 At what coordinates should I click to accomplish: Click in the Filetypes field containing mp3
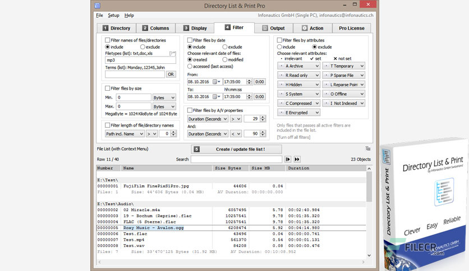[x=141, y=60]
